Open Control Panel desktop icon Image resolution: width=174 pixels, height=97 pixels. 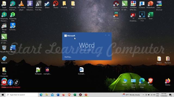(133, 83)
